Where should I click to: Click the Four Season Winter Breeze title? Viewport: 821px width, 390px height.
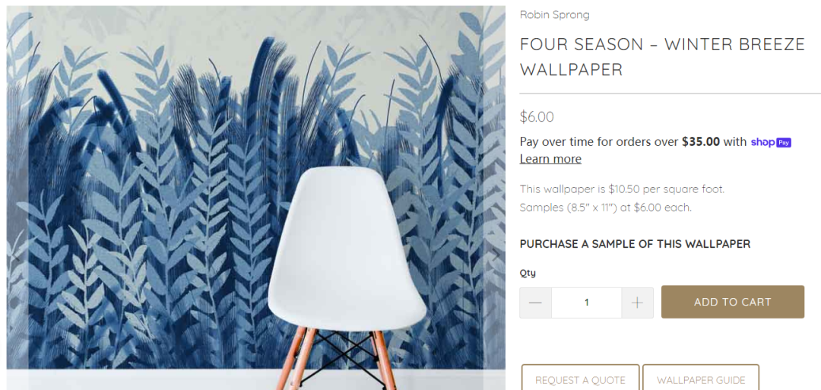click(662, 56)
